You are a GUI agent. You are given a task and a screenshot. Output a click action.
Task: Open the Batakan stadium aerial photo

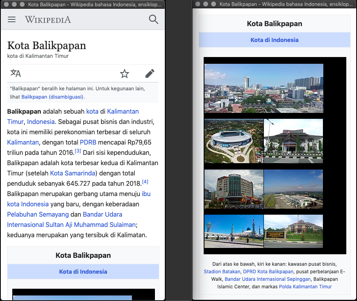234,141
